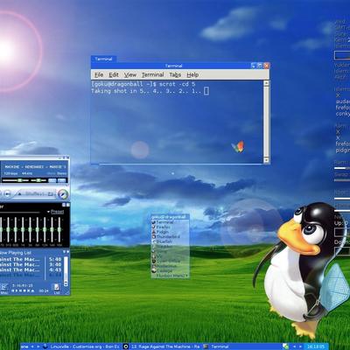Open the File menu in Terminal

99,75
